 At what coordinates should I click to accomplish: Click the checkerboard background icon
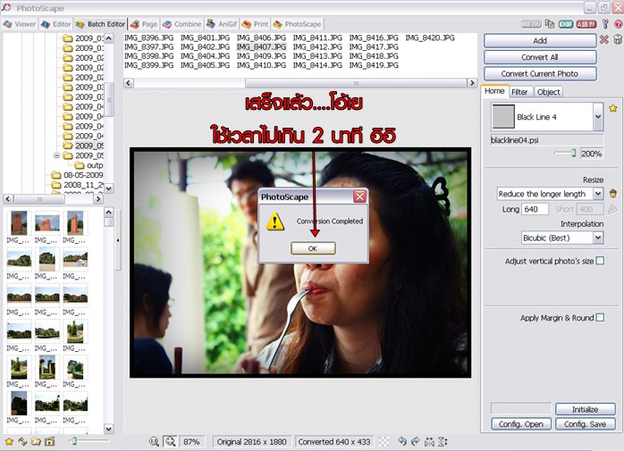(x=384, y=441)
